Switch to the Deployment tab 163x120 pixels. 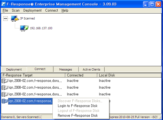click(x=14, y=69)
